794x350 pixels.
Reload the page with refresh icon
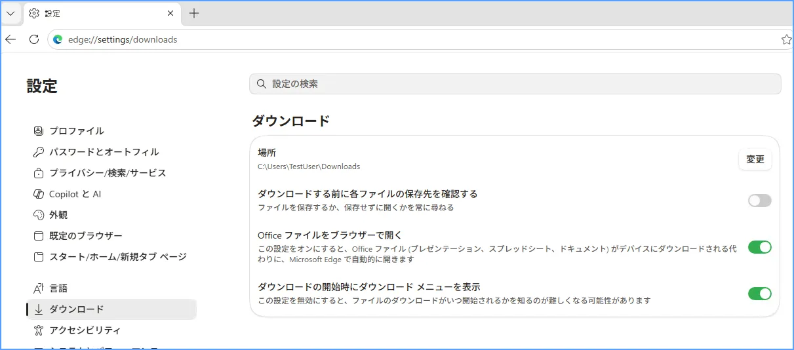tap(33, 39)
